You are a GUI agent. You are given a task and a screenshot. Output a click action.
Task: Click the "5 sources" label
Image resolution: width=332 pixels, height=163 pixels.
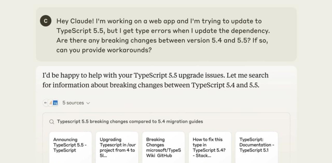[73, 103]
